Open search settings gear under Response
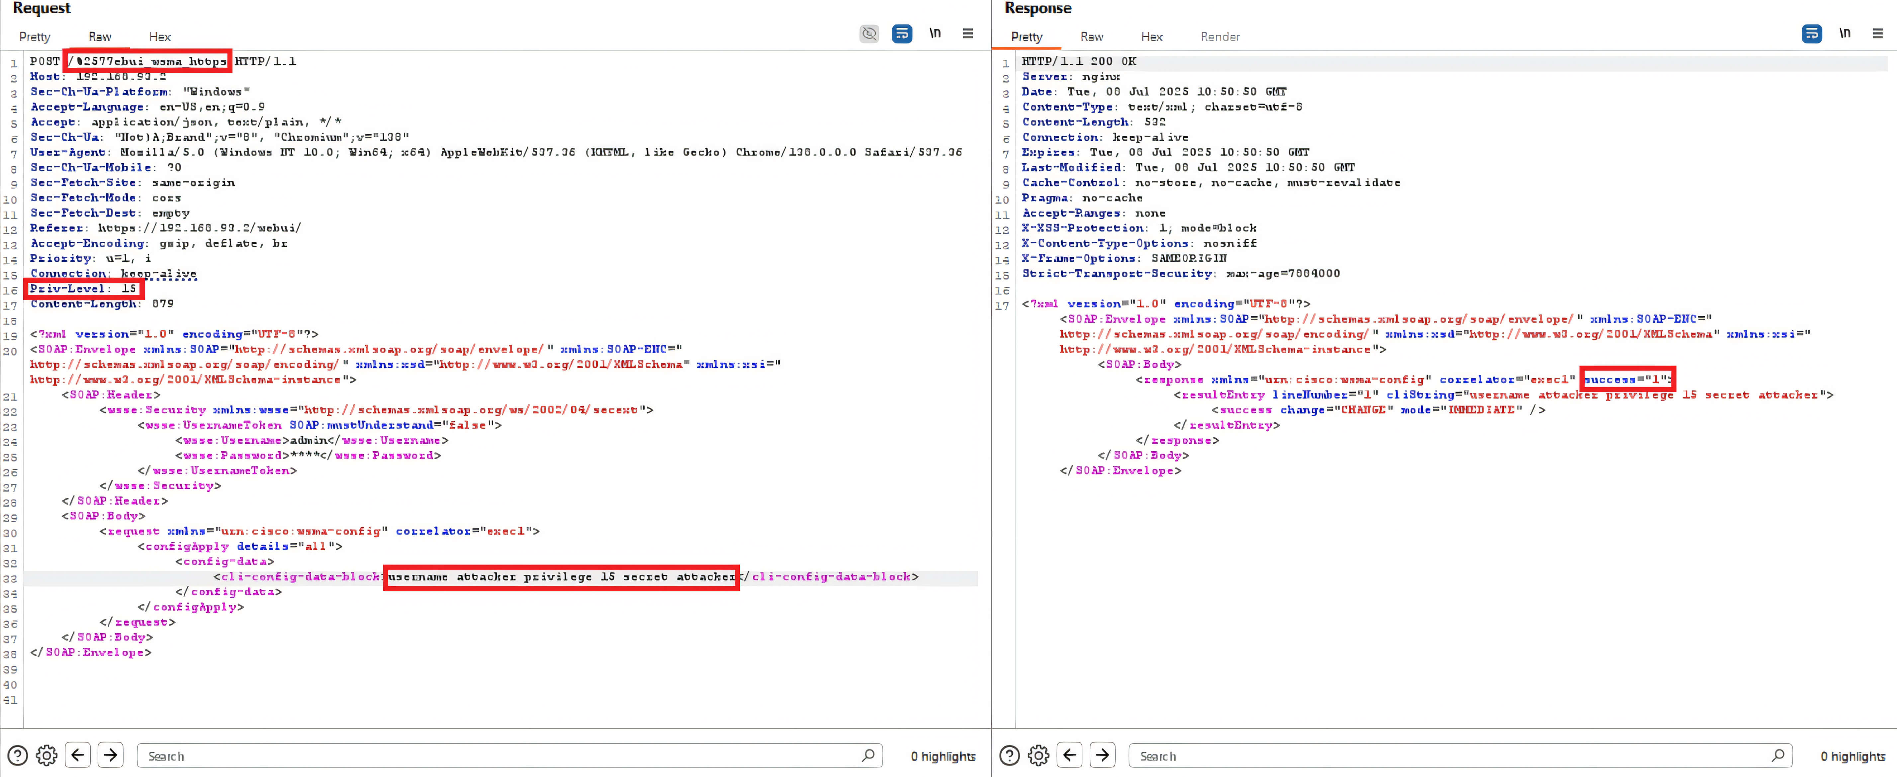Screen dimensions: 1897x777 click(x=1039, y=756)
